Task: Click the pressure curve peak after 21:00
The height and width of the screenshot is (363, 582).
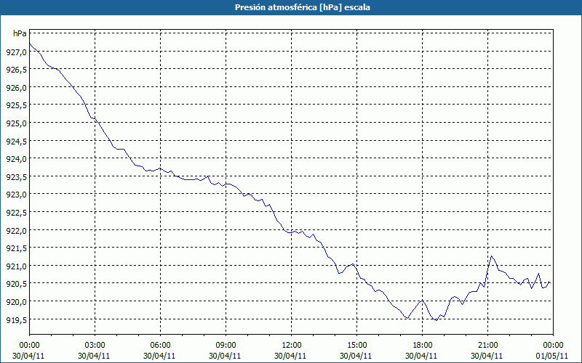Action: pyautogui.click(x=492, y=256)
